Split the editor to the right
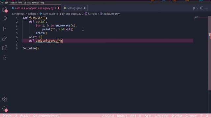This screenshot has height=118, width=211. point(202,8)
